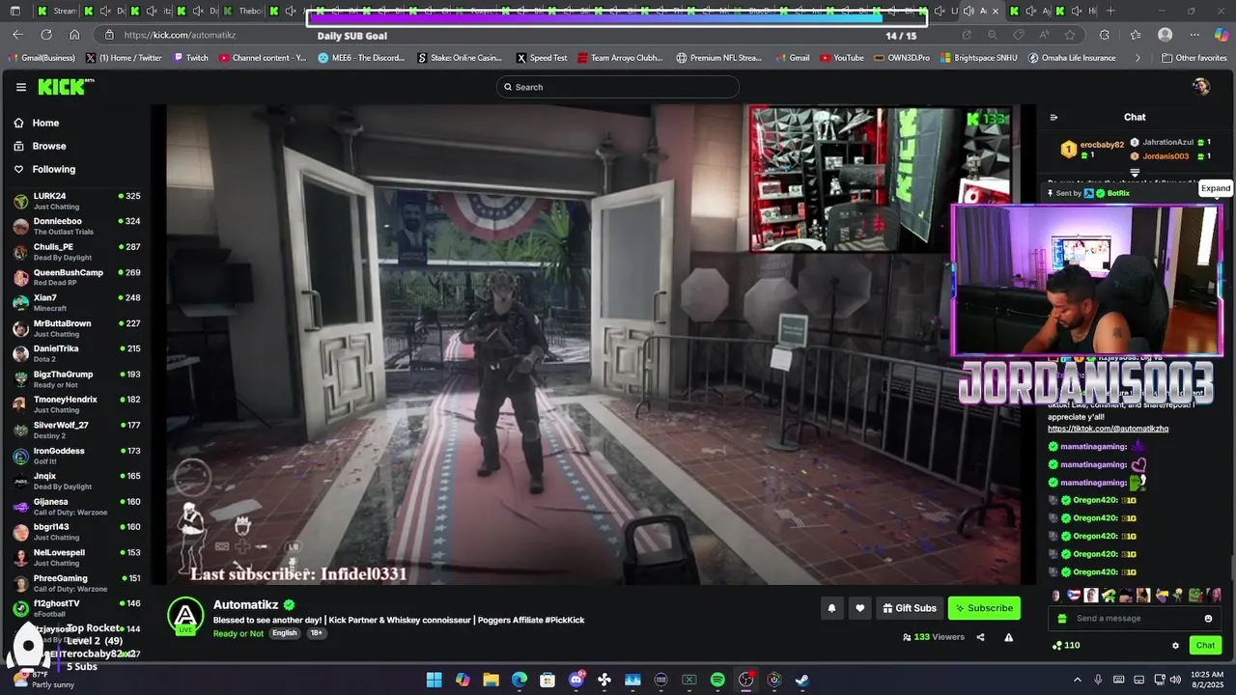The image size is (1236, 695).
Task: Send message with the Chat button
Action: (x=1205, y=646)
